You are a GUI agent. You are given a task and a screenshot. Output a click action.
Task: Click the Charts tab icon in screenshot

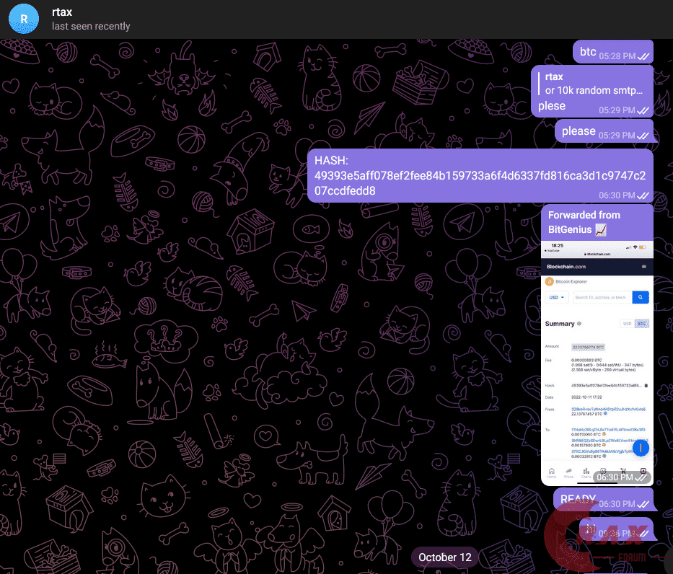pos(586,472)
